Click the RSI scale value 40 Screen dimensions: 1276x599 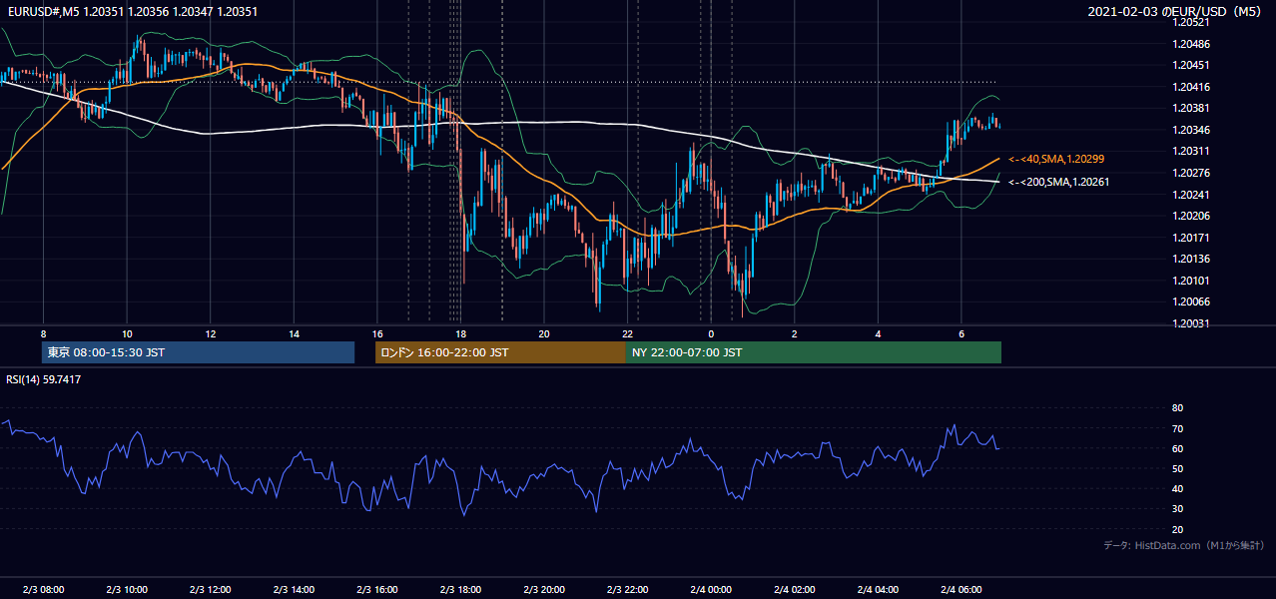pos(1177,488)
